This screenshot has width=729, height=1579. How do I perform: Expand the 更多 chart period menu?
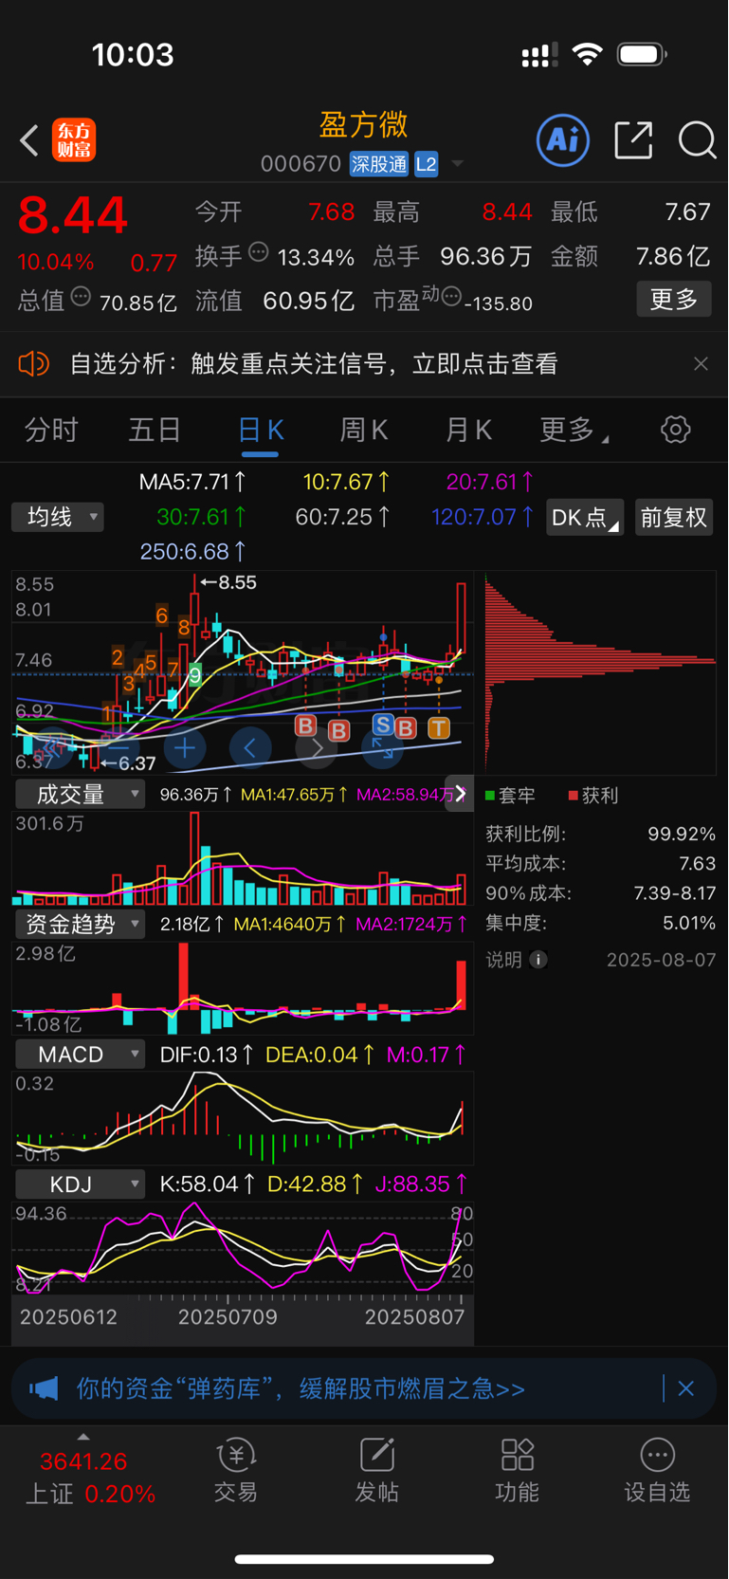[x=574, y=430]
